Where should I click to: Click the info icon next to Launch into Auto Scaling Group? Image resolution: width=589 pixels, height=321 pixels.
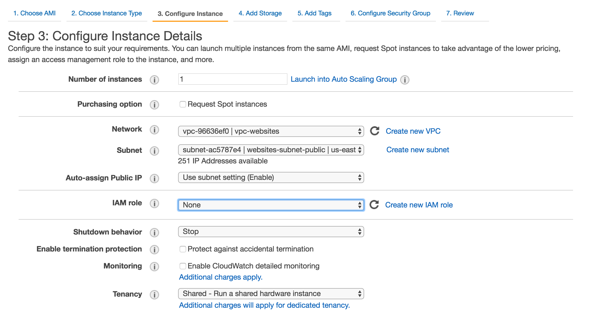pyautogui.click(x=405, y=80)
